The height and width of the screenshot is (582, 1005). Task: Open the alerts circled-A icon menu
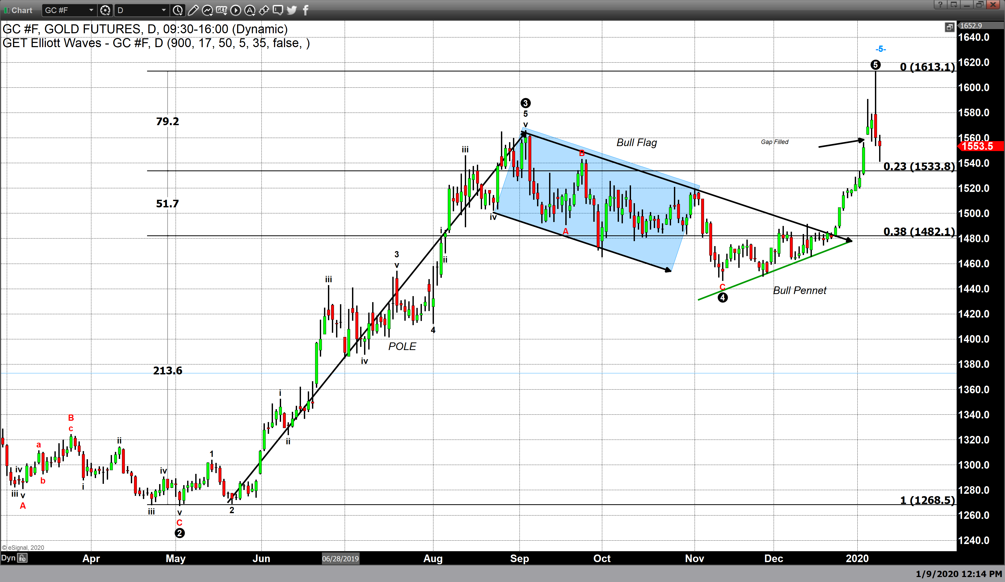250,10
